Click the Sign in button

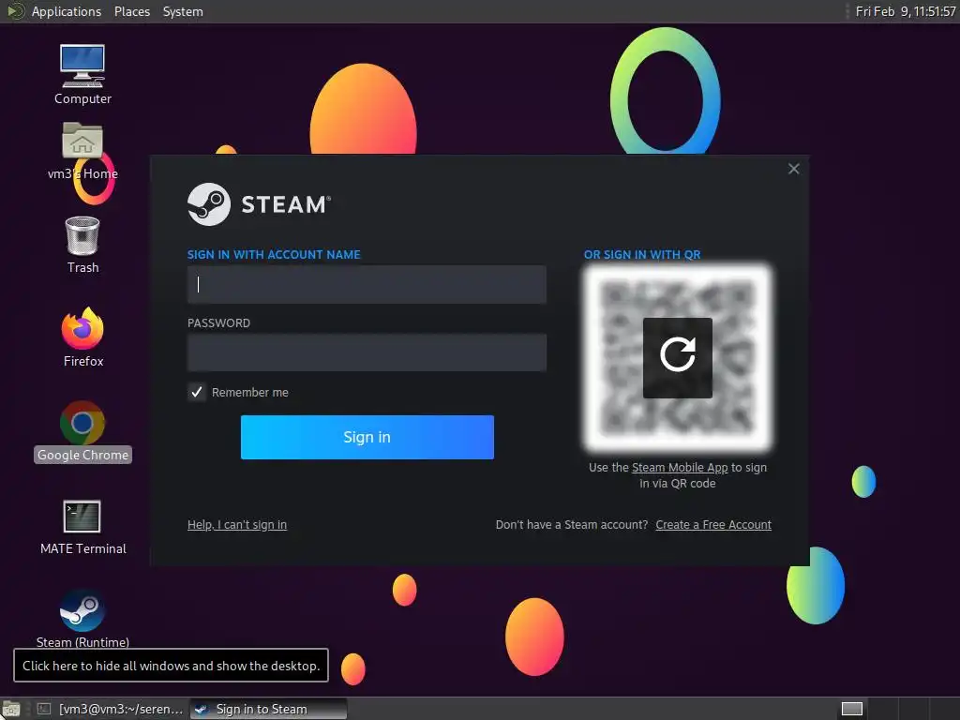(367, 437)
